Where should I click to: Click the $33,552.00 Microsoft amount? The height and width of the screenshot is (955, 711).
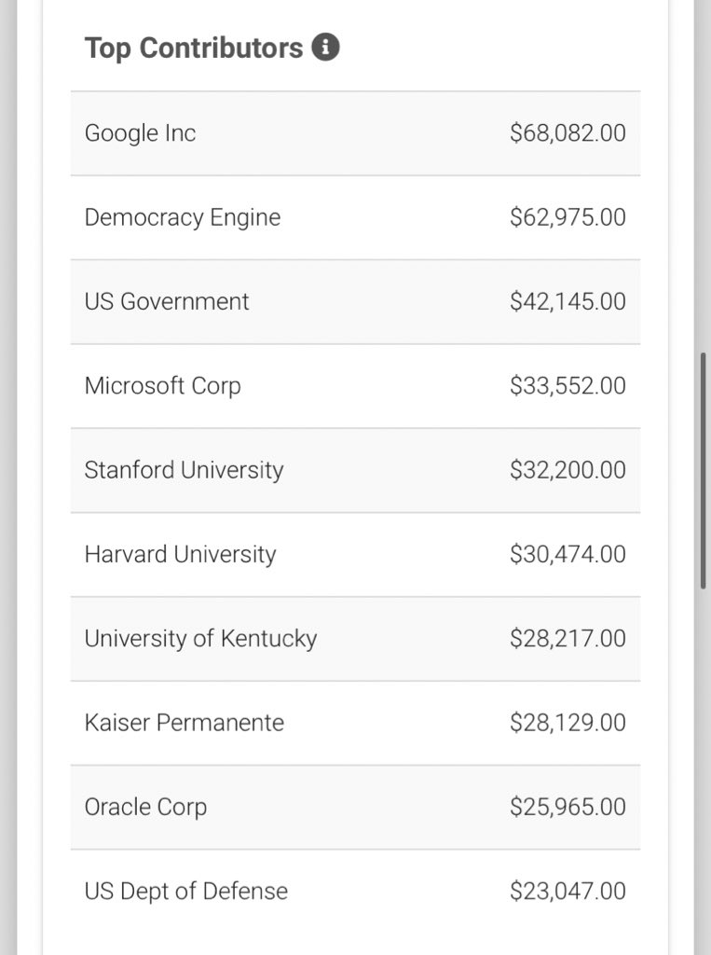pyautogui.click(x=567, y=385)
